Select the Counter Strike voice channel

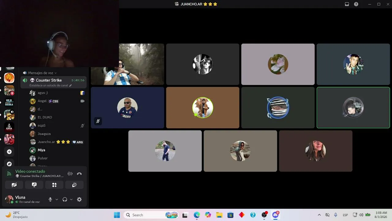point(54,82)
